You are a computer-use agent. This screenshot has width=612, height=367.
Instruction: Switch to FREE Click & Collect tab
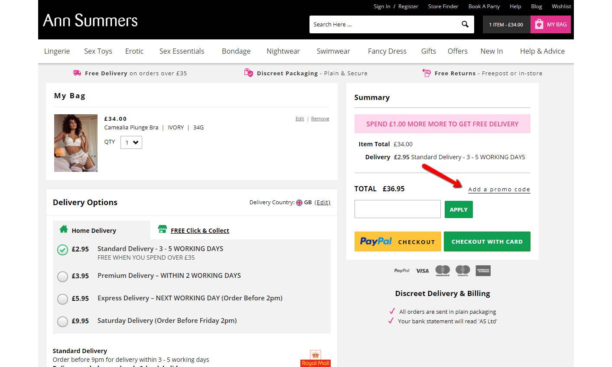(x=200, y=231)
